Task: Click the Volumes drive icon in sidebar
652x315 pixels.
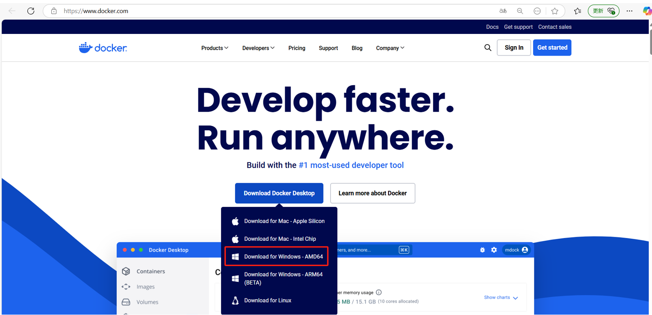Action: (x=126, y=302)
